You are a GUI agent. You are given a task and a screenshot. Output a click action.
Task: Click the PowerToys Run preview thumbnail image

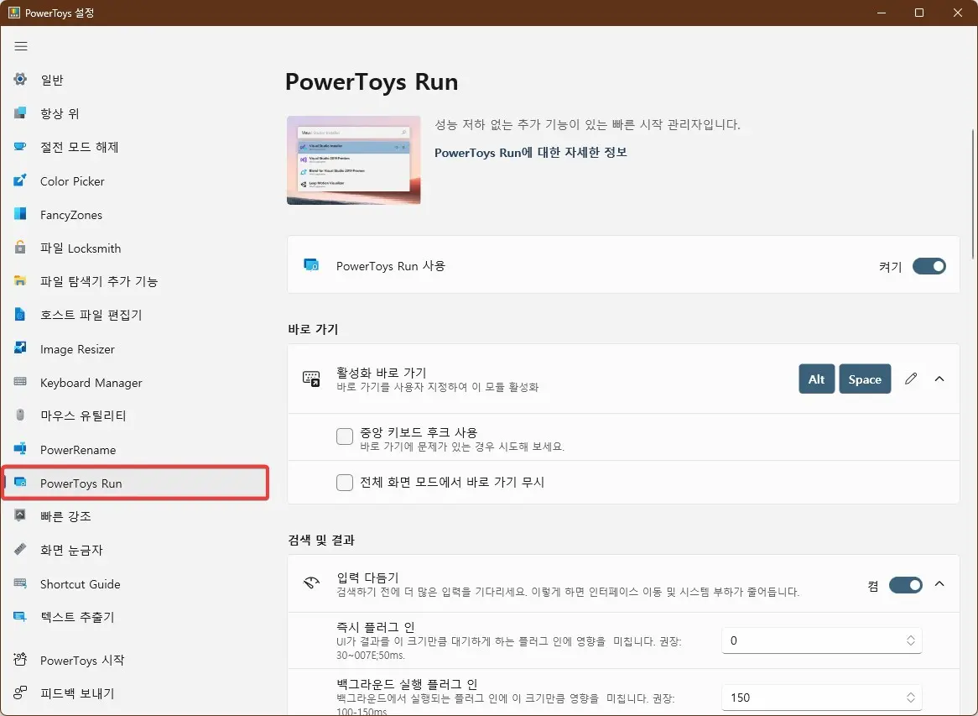tap(354, 159)
